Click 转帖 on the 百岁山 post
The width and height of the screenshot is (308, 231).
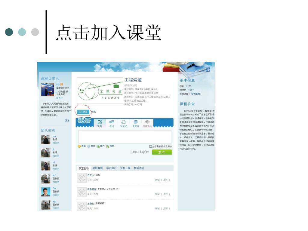157,180
